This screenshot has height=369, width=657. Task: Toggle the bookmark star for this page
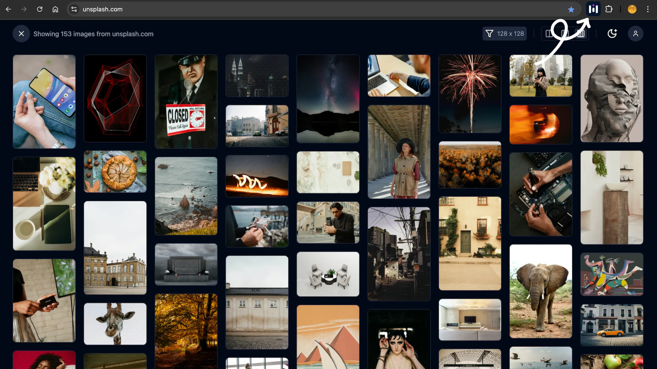571,10
